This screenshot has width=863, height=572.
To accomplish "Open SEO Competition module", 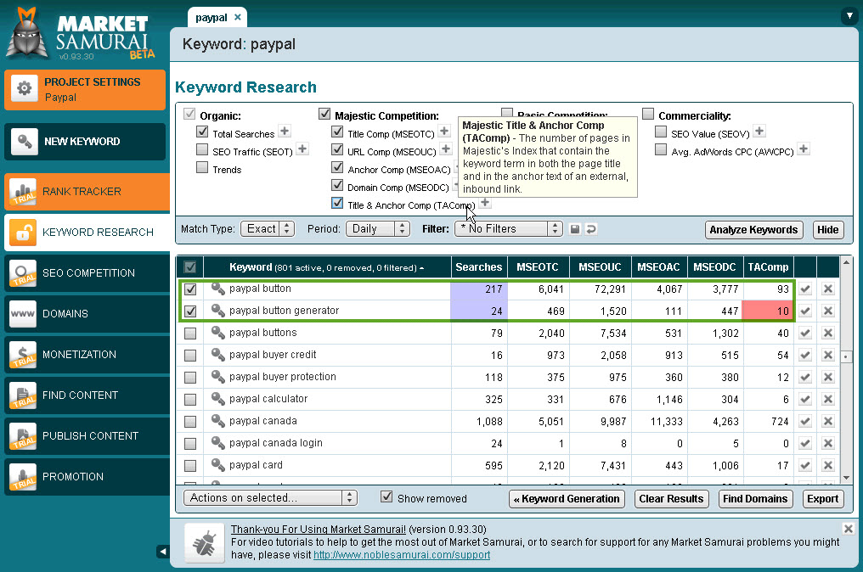I will 87,272.
